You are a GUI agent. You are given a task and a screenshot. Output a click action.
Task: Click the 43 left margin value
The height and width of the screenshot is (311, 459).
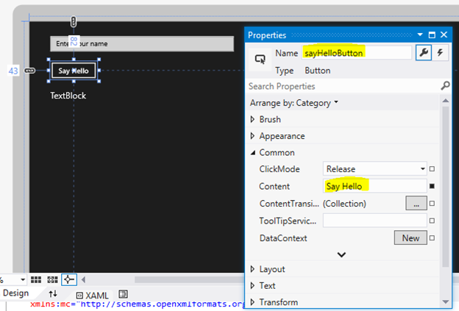coord(13,71)
